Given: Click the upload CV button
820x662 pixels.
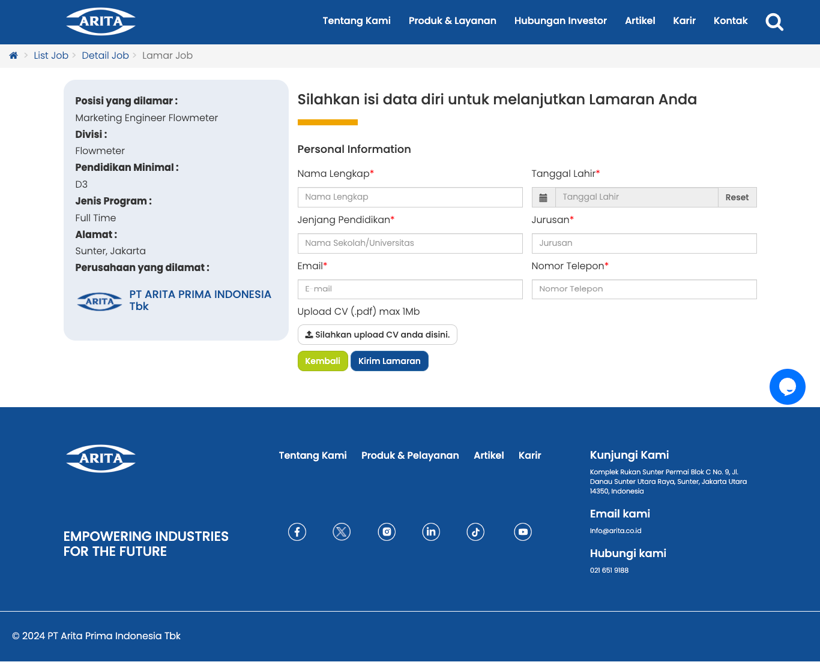Looking at the screenshot, I should pyautogui.click(x=377, y=335).
